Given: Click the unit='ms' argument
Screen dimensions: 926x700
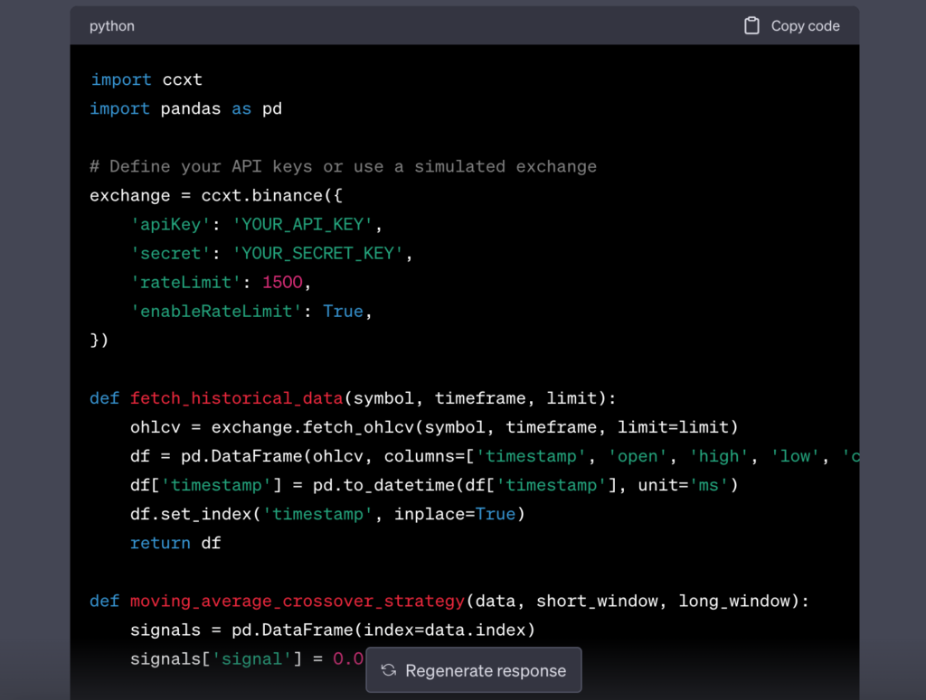Looking at the screenshot, I should [x=683, y=485].
